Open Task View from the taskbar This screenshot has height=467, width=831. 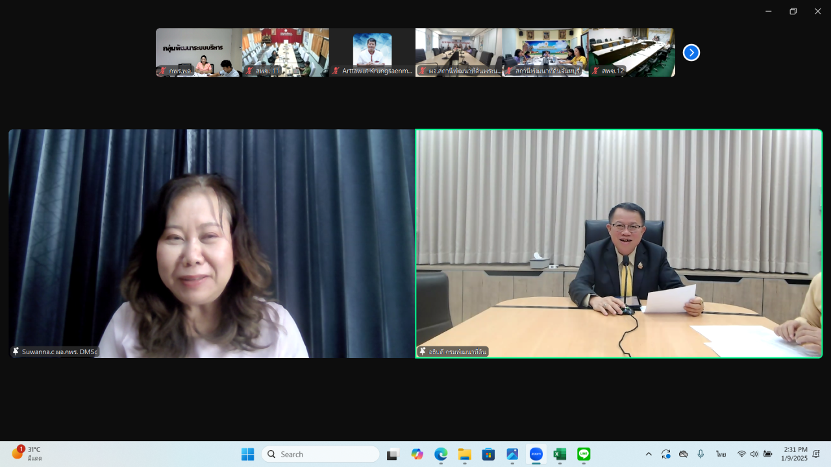click(392, 454)
